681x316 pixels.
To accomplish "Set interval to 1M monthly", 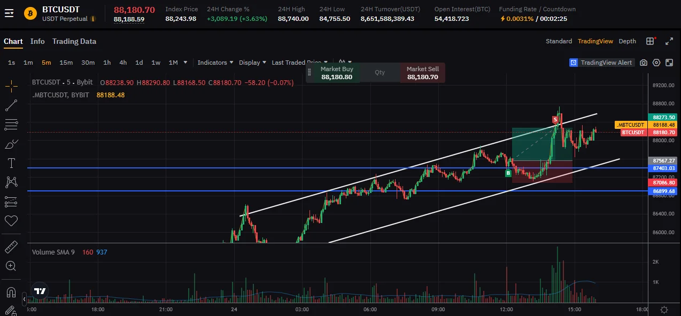I will coord(173,63).
